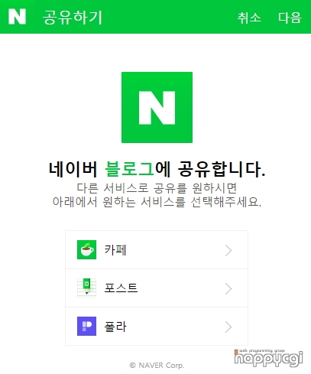Image resolution: width=311 pixels, height=374 pixels.
Task: Click the green 블로그 text
Action: click(x=129, y=169)
